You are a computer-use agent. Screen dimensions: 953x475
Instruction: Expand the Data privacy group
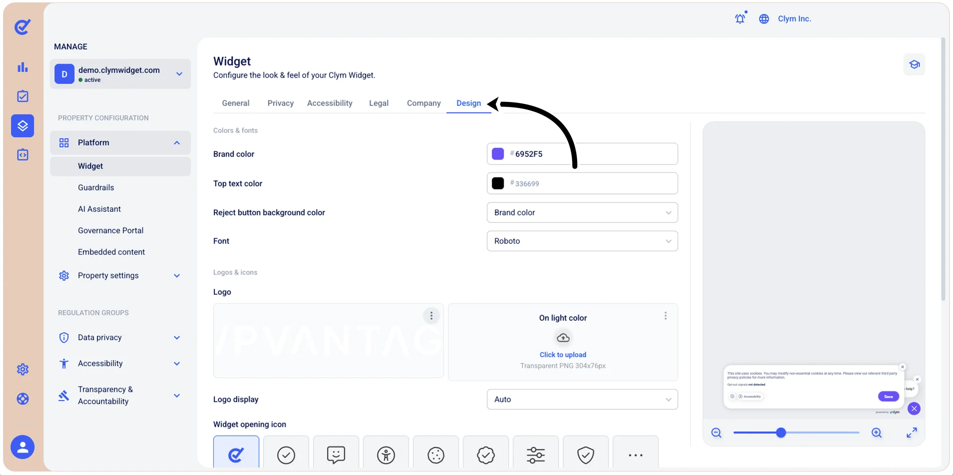pos(120,338)
